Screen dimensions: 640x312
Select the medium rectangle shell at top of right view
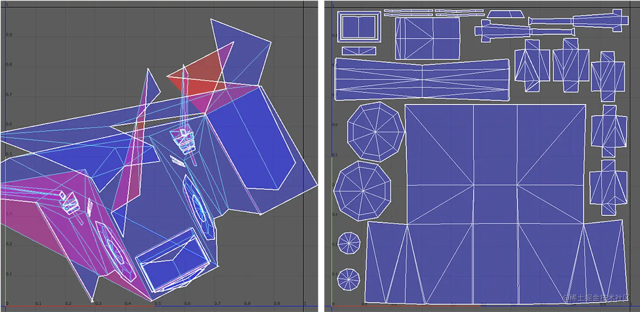tap(428, 38)
